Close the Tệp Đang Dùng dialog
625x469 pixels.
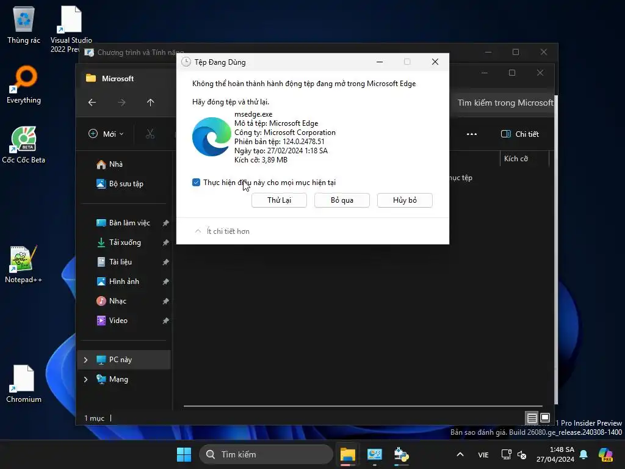tap(435, 62)
